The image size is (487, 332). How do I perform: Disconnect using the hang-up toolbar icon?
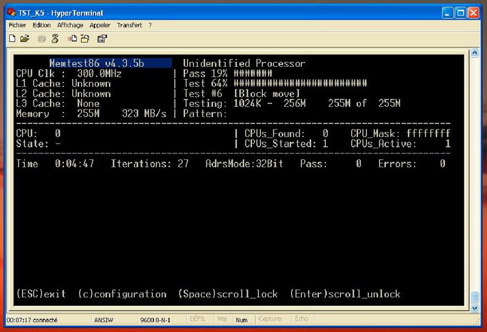(x=55, y=39)
